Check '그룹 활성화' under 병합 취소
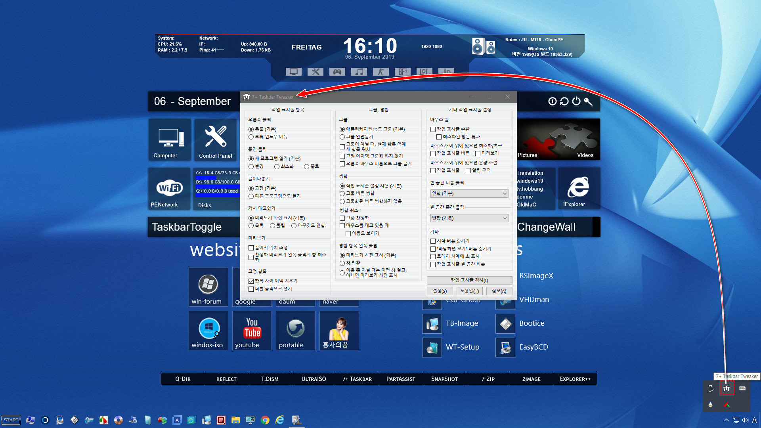The image size is (761, 428). point(342,218)
